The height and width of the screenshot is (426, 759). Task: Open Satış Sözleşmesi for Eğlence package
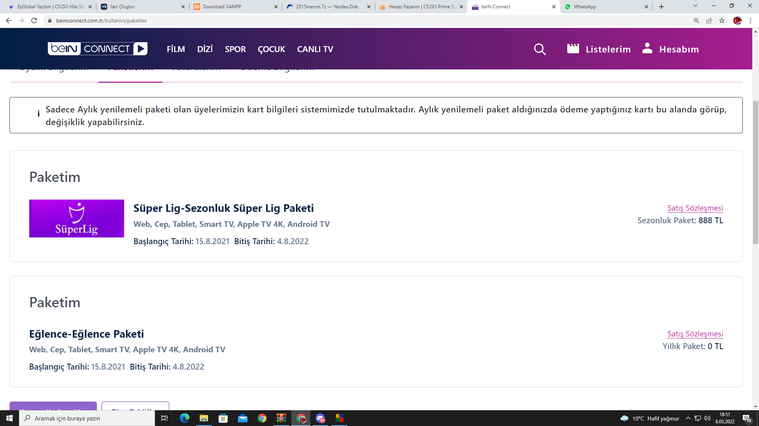click(x=695, y=334)
